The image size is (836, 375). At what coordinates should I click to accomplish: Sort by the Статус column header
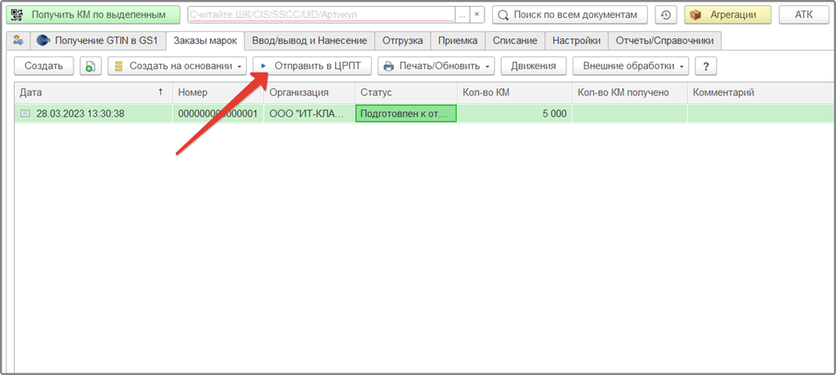(x=405, y=92)
